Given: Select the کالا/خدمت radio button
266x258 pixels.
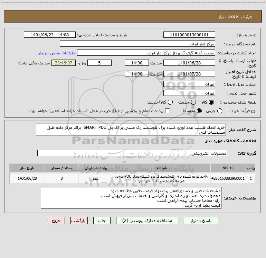Looking at the screenshot, I should coord(170,102).
